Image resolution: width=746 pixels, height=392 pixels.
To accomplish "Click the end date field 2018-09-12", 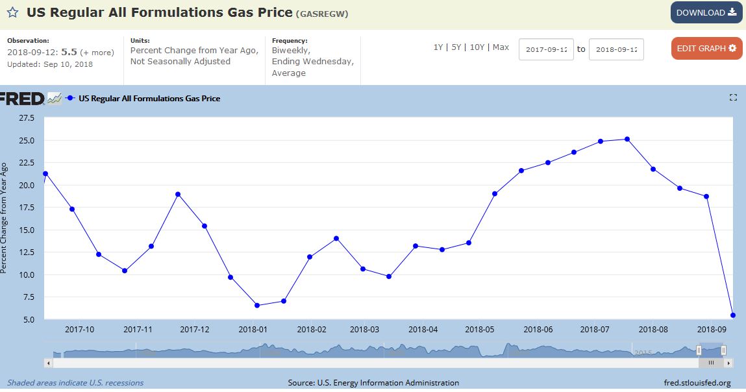I will click(x=616, y=49).
